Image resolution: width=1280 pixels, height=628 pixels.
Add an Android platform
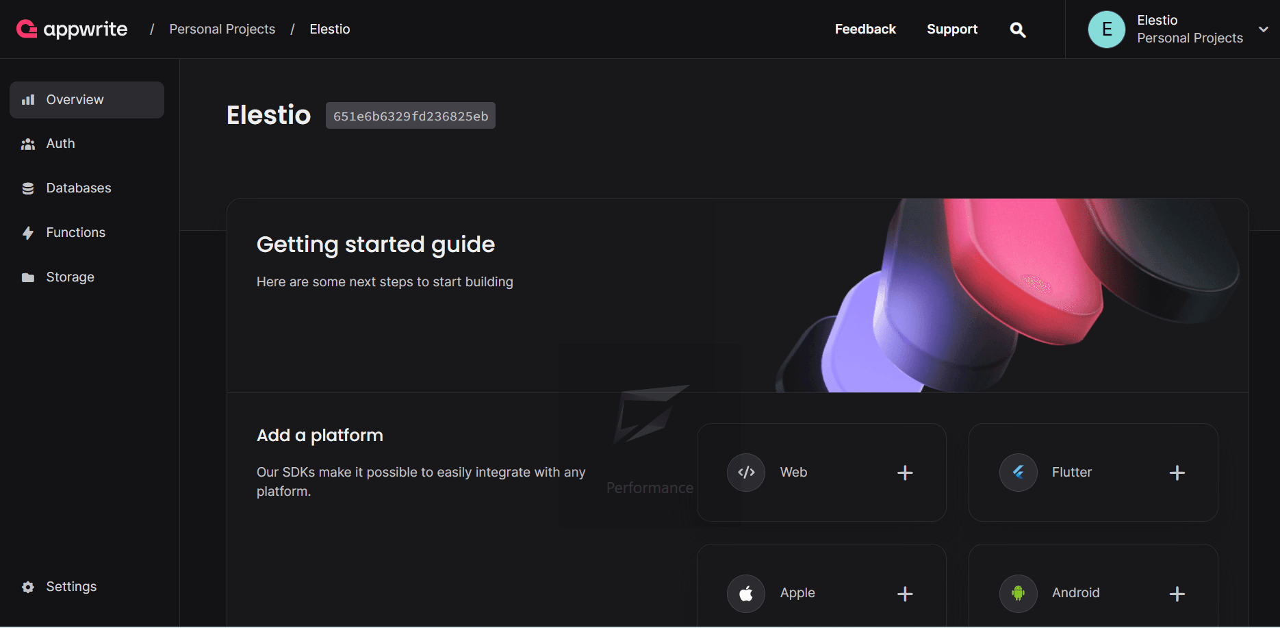point(1177,593)
